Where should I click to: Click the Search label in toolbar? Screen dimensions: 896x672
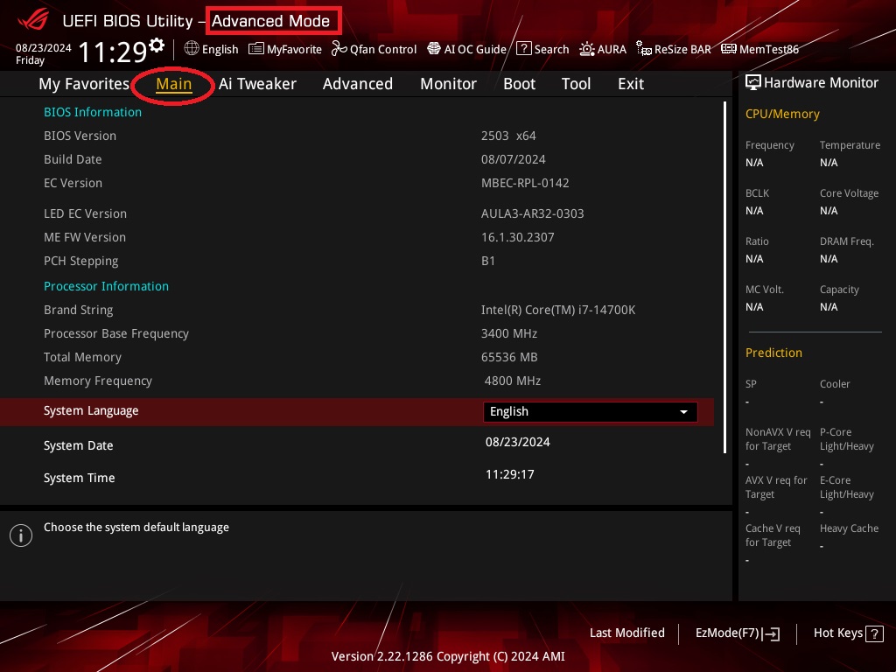pyautogui.click(x=551, y=50)
